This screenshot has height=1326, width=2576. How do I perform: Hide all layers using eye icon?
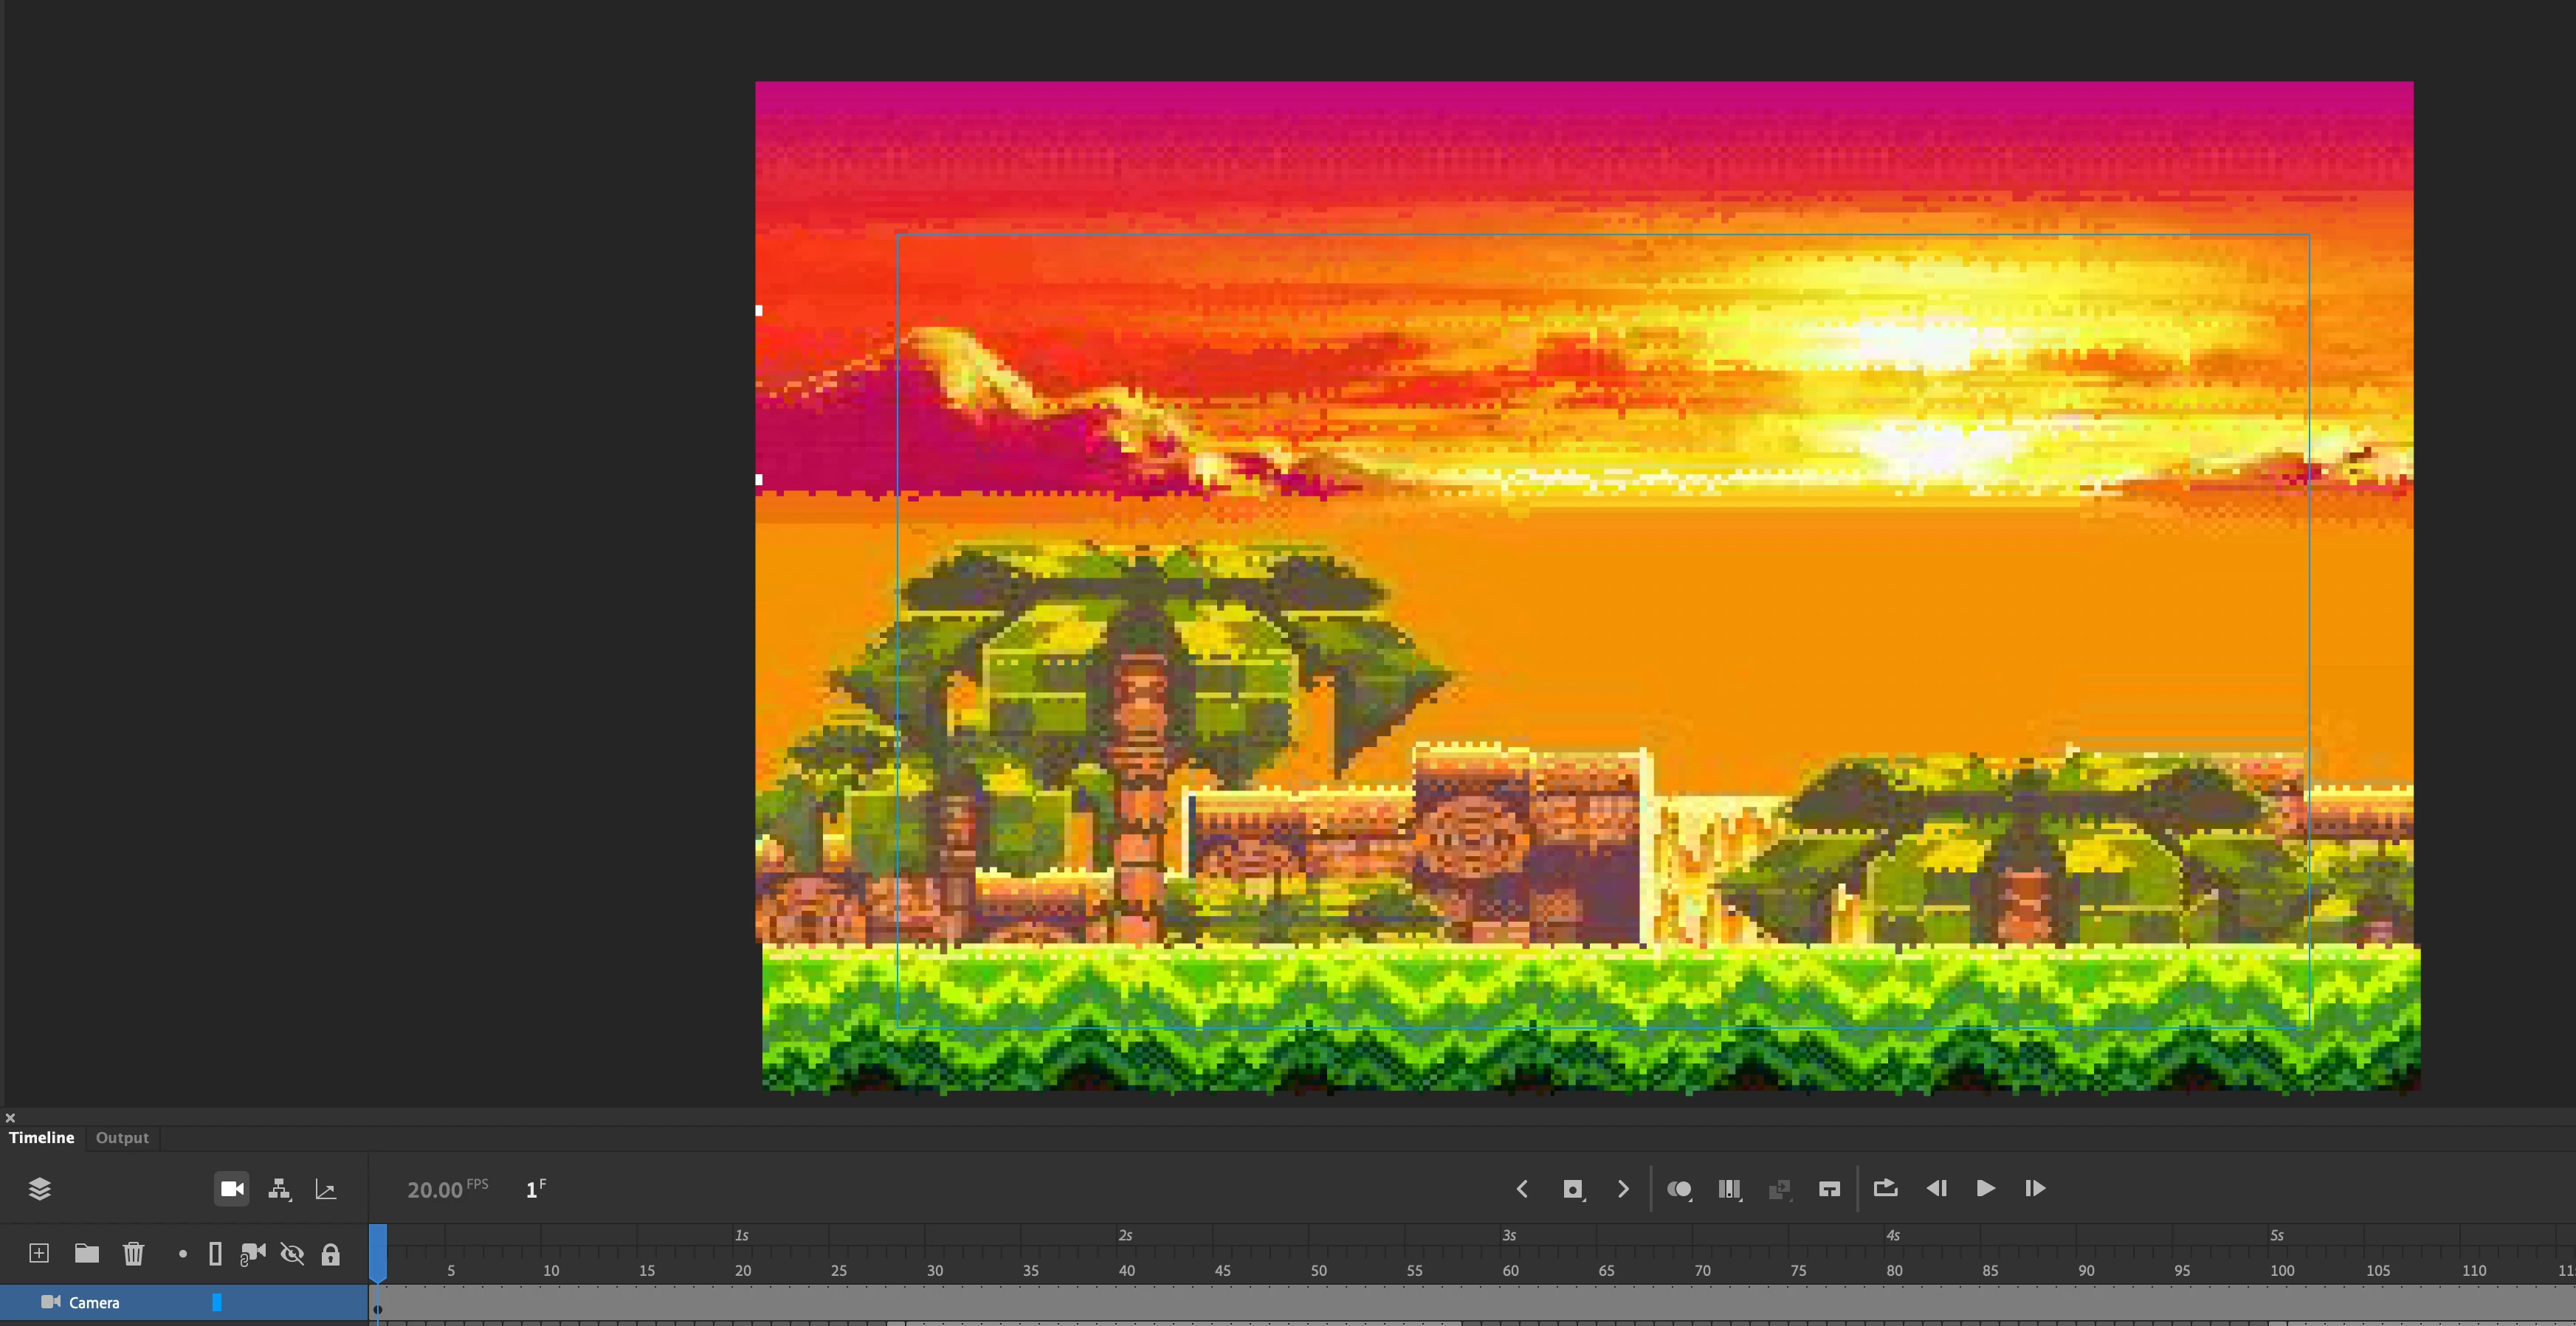(292, 1253)
